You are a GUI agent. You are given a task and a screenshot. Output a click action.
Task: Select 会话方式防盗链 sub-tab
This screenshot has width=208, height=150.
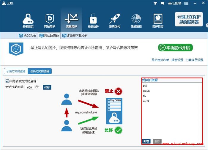(40, 71)
